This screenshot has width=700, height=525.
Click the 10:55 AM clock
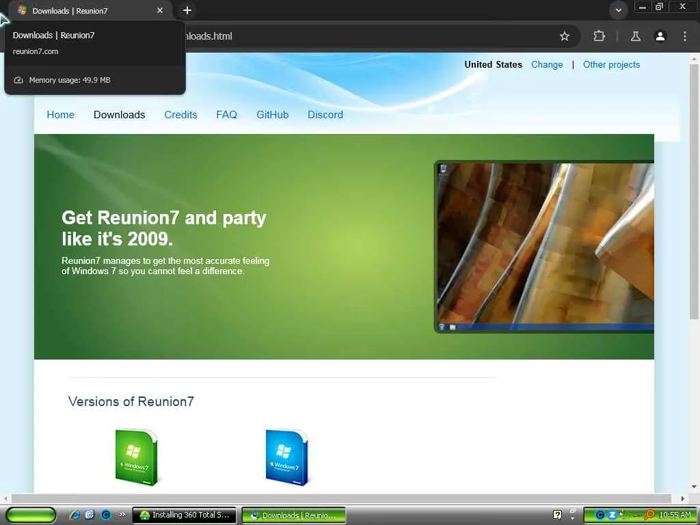[x=675, y=515]
